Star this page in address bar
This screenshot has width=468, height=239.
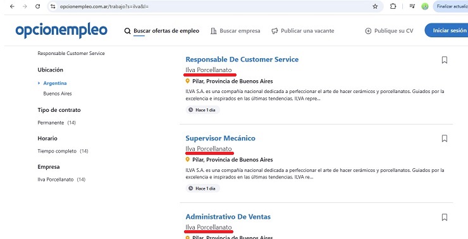(x=375, y=6)
